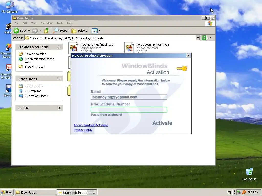Open the Start menu
Viewport: 262px width, 196px height.
(x=7, y=192)
